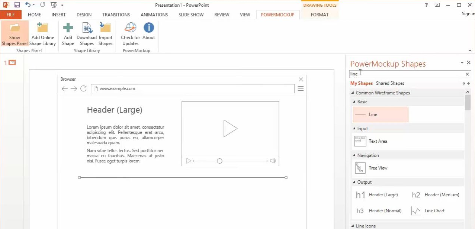Open the ANIMATIONS tab
Screen dimensions: 475x229
(x=154, y=15)
